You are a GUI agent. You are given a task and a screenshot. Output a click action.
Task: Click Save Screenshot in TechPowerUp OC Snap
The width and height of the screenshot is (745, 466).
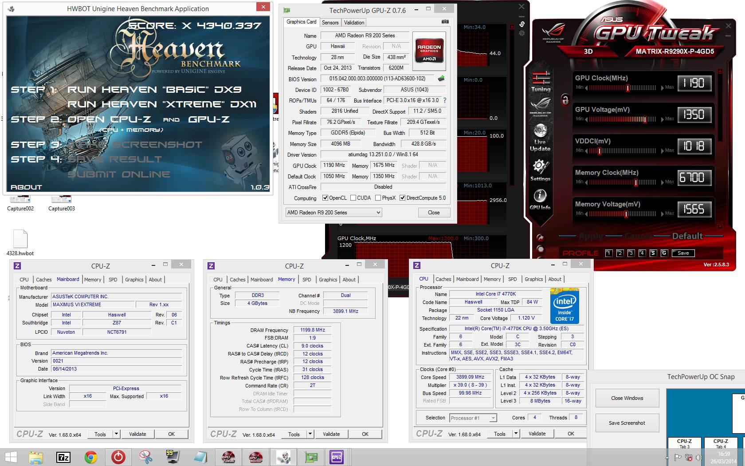tap(627, 423)
